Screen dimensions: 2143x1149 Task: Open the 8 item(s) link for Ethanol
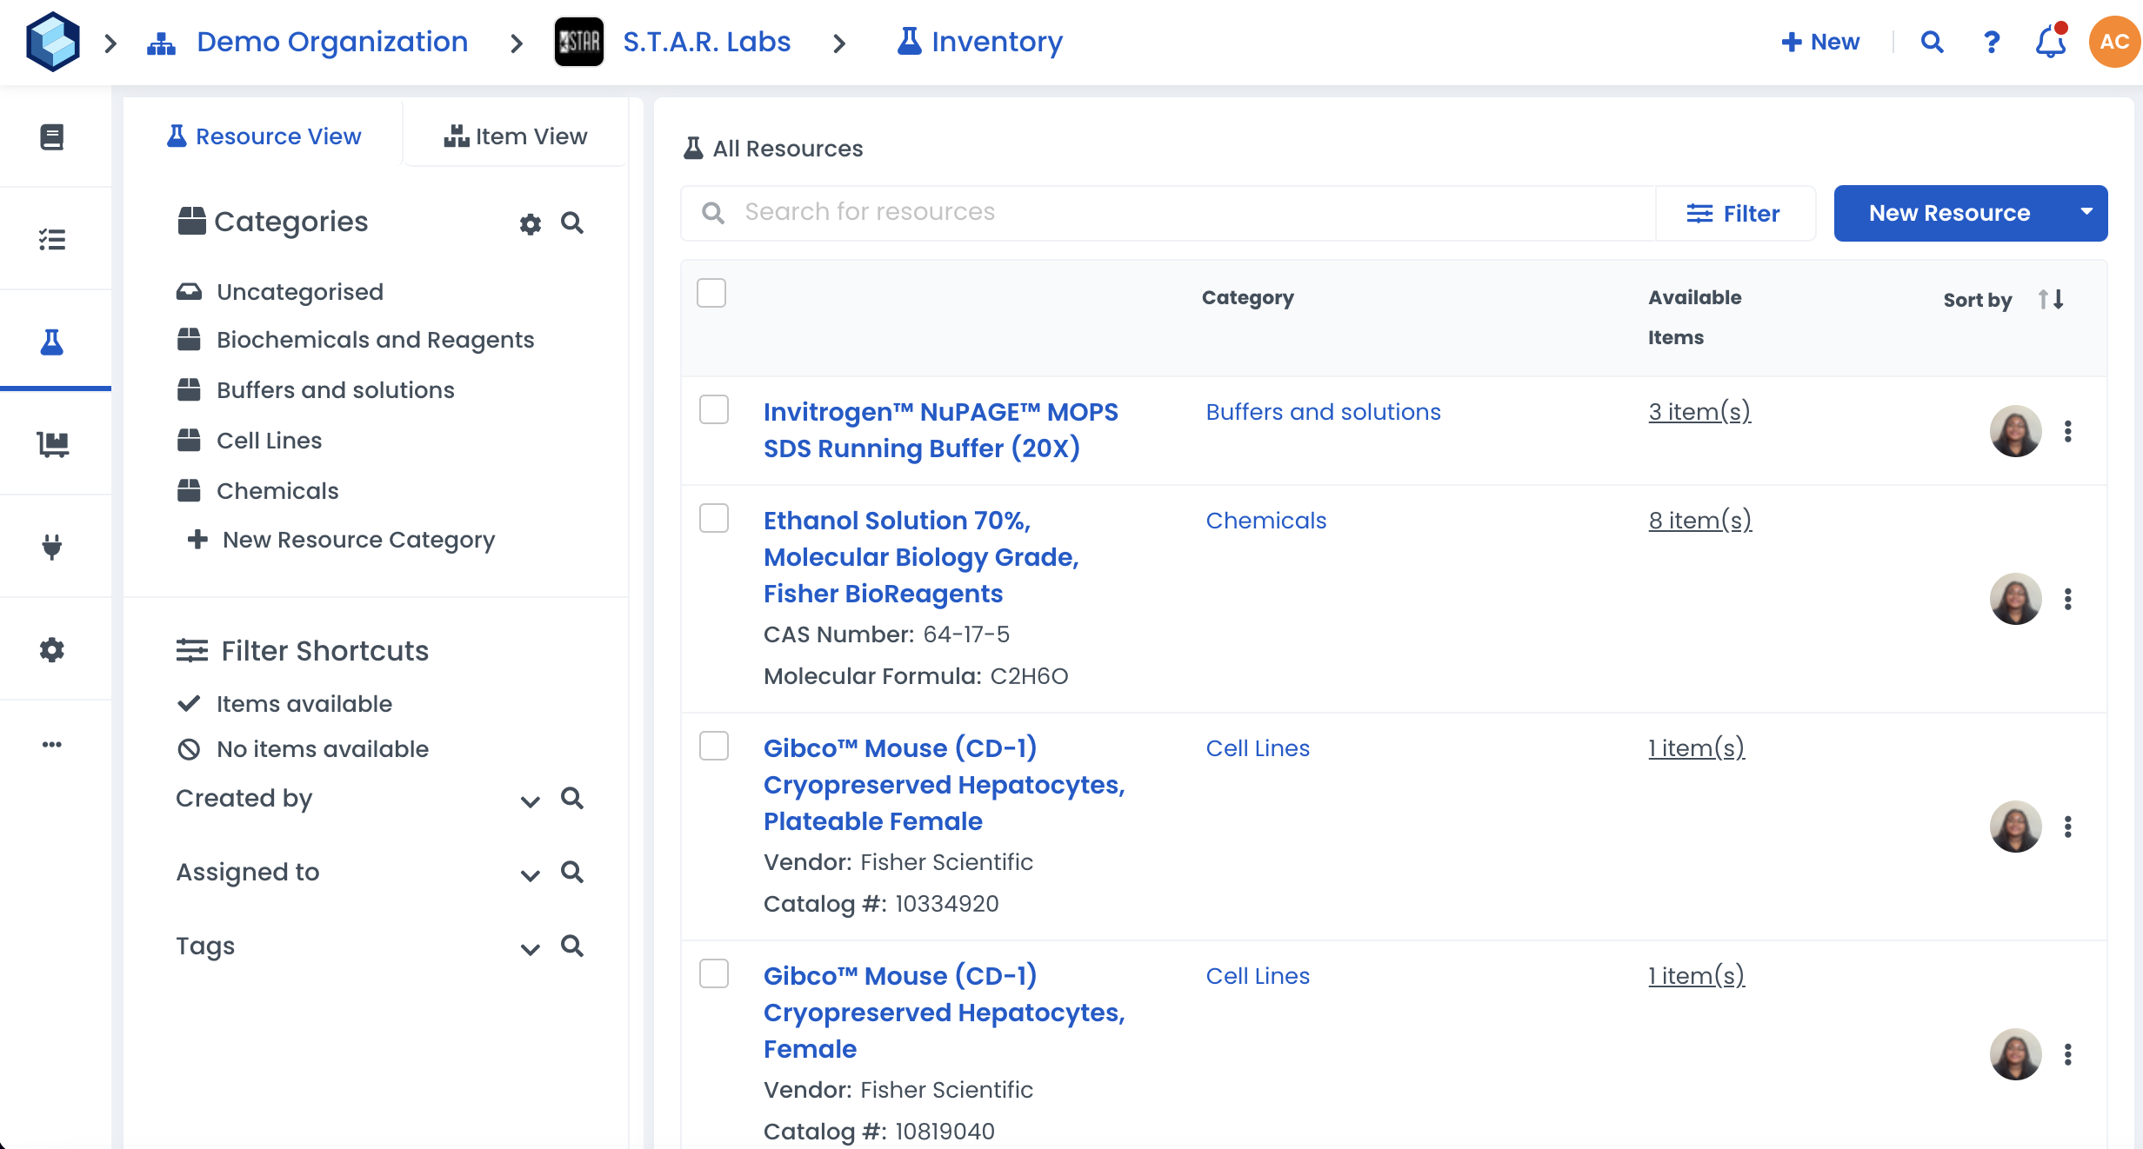coord(1699,521)
